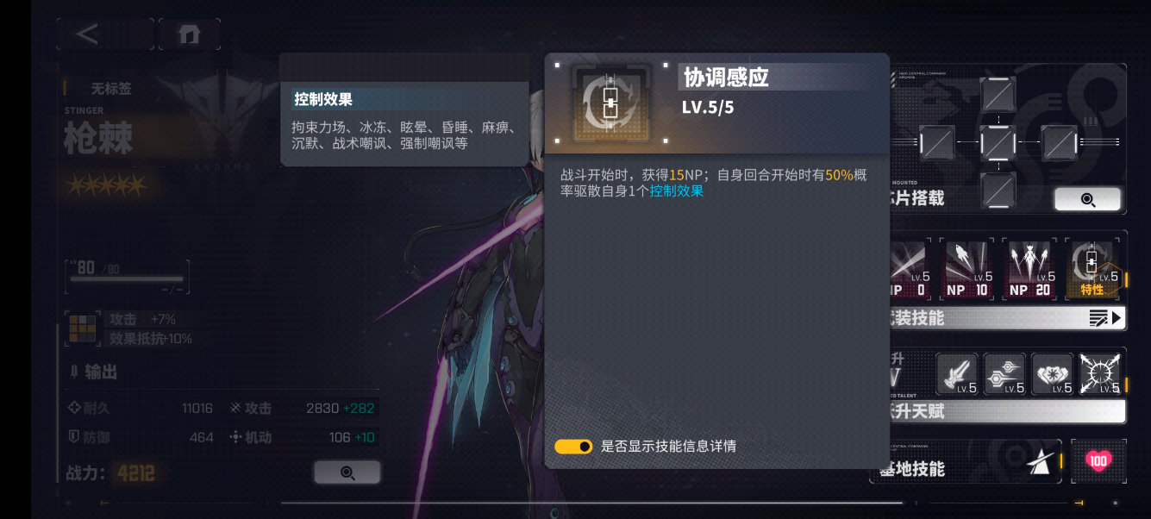The height and width of the screenshot is (519, 1151).
Task: Select the NP 10 skill icon
Action: click(967, 269)
